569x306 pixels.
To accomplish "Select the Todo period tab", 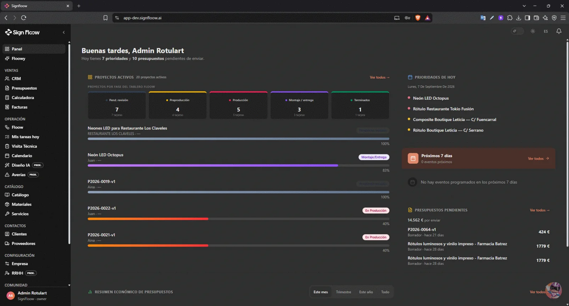I will pyautogui.click(x=385, y=292).
